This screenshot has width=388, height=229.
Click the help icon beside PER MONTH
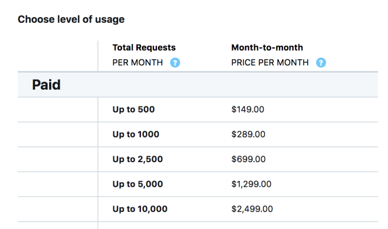175,63
